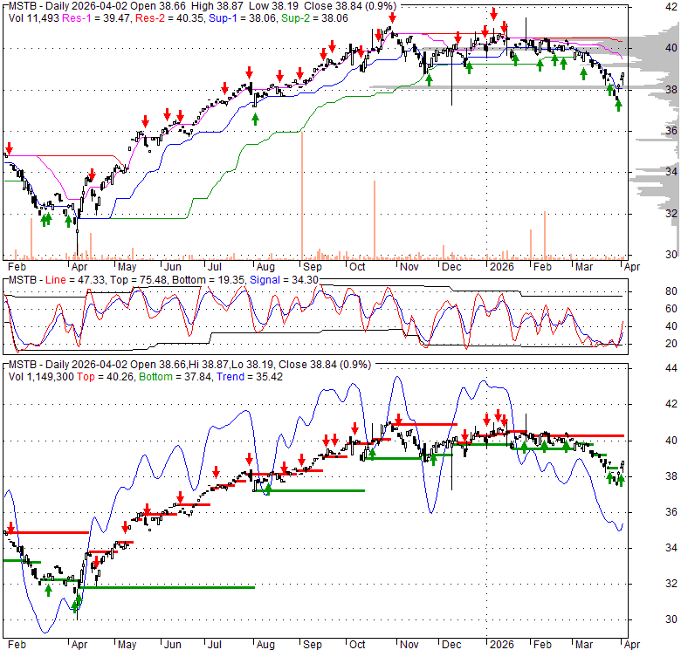The height and width of the screenshot is (650, 681).
Task: Click the first red arrow at the top chart's left edge
Action: 9,149
